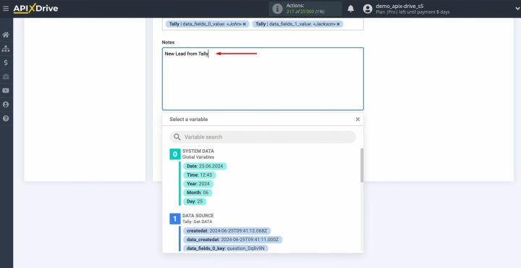Viewport: 521px width, 268px height.
Task: Click inside the Notes text area
Action: [263, 79]
